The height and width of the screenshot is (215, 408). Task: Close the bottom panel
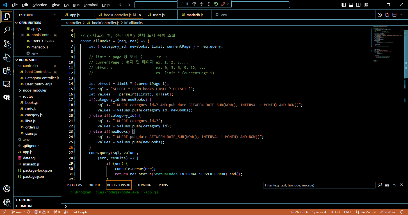402,185
